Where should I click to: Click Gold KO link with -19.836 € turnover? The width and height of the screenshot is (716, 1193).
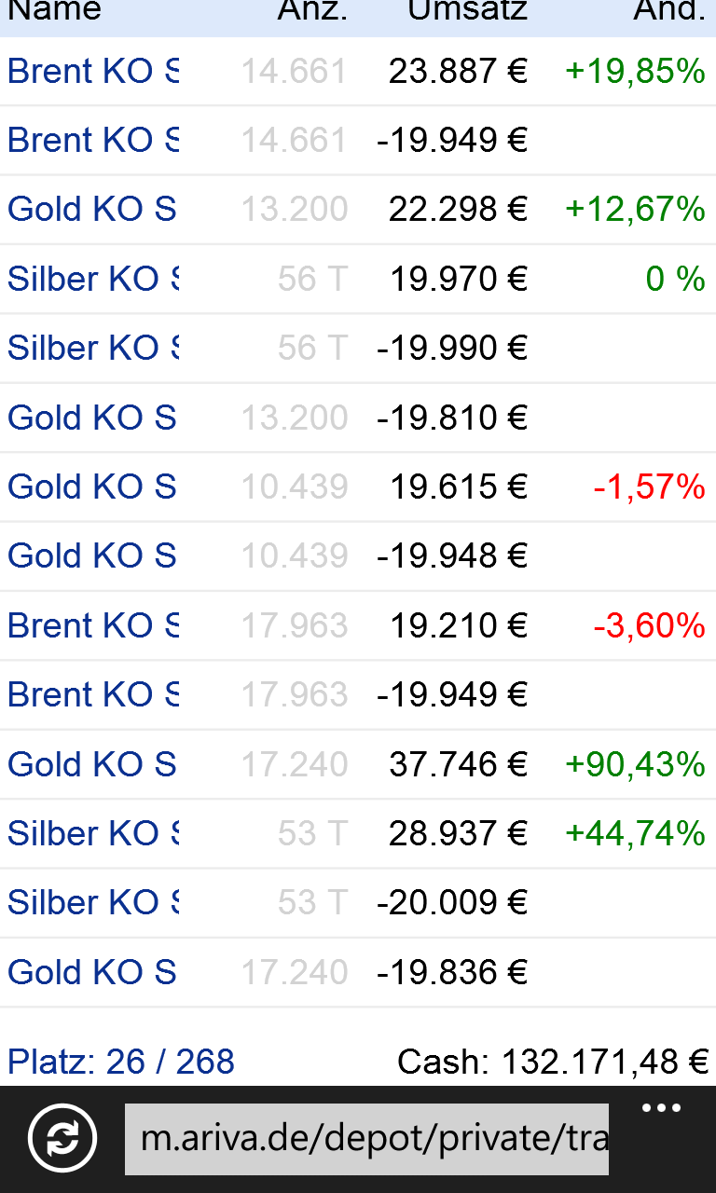pos(91,972)
